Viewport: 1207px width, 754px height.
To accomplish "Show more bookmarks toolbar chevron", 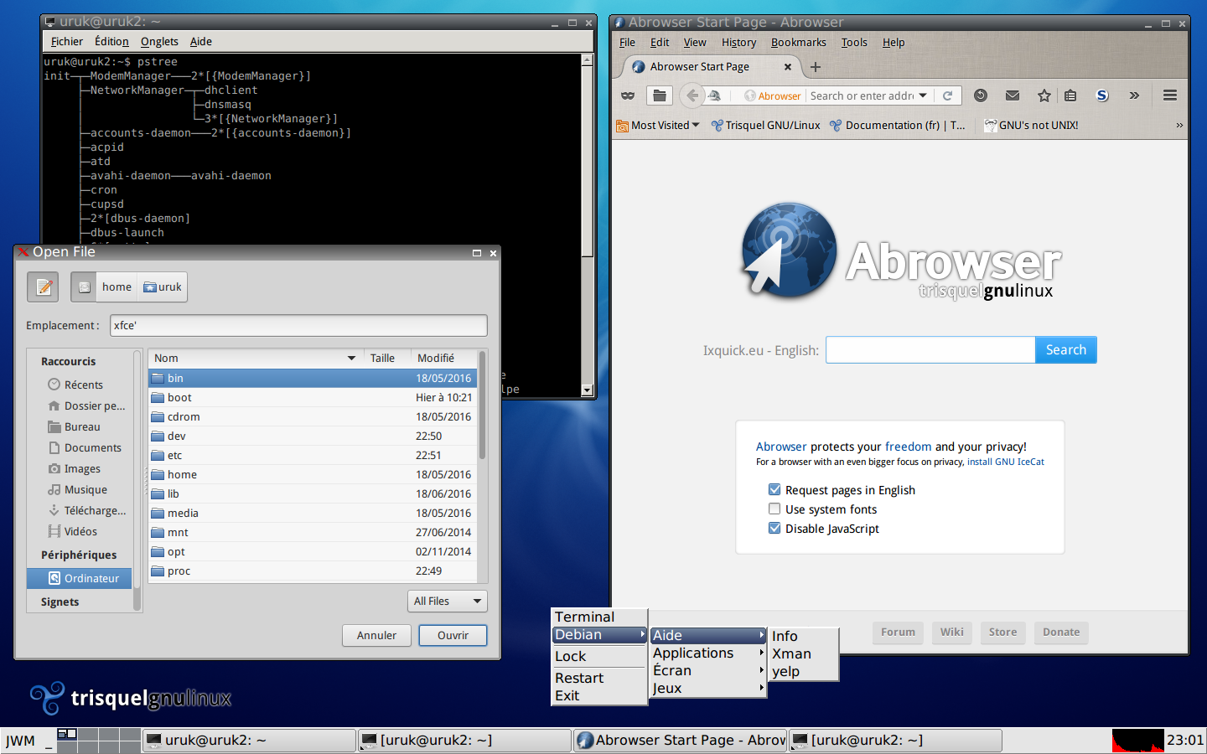I will click(x=1179, y=125).
